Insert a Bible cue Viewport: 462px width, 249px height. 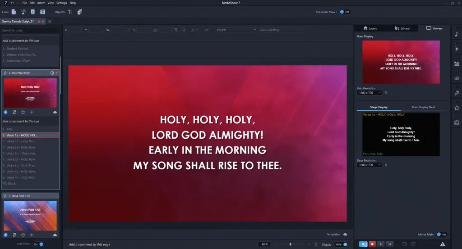coord(33,12)
